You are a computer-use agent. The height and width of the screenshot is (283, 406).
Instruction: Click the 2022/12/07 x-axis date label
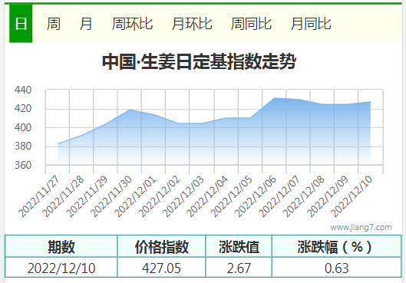click(x=279, y=196)
